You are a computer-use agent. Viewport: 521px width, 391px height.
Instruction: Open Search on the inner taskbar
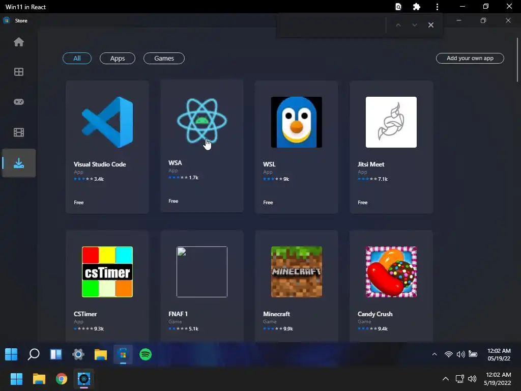tap(33, 354)
